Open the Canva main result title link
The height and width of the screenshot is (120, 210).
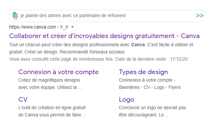pos(104,36)
